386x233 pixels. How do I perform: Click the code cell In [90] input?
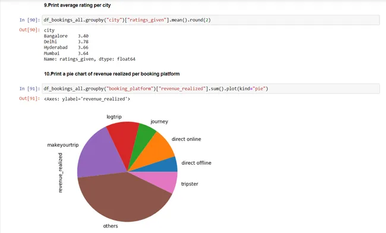click(211, 20)
